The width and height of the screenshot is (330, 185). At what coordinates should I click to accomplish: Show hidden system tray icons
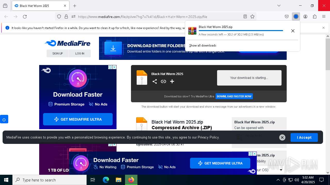(278, 180)
